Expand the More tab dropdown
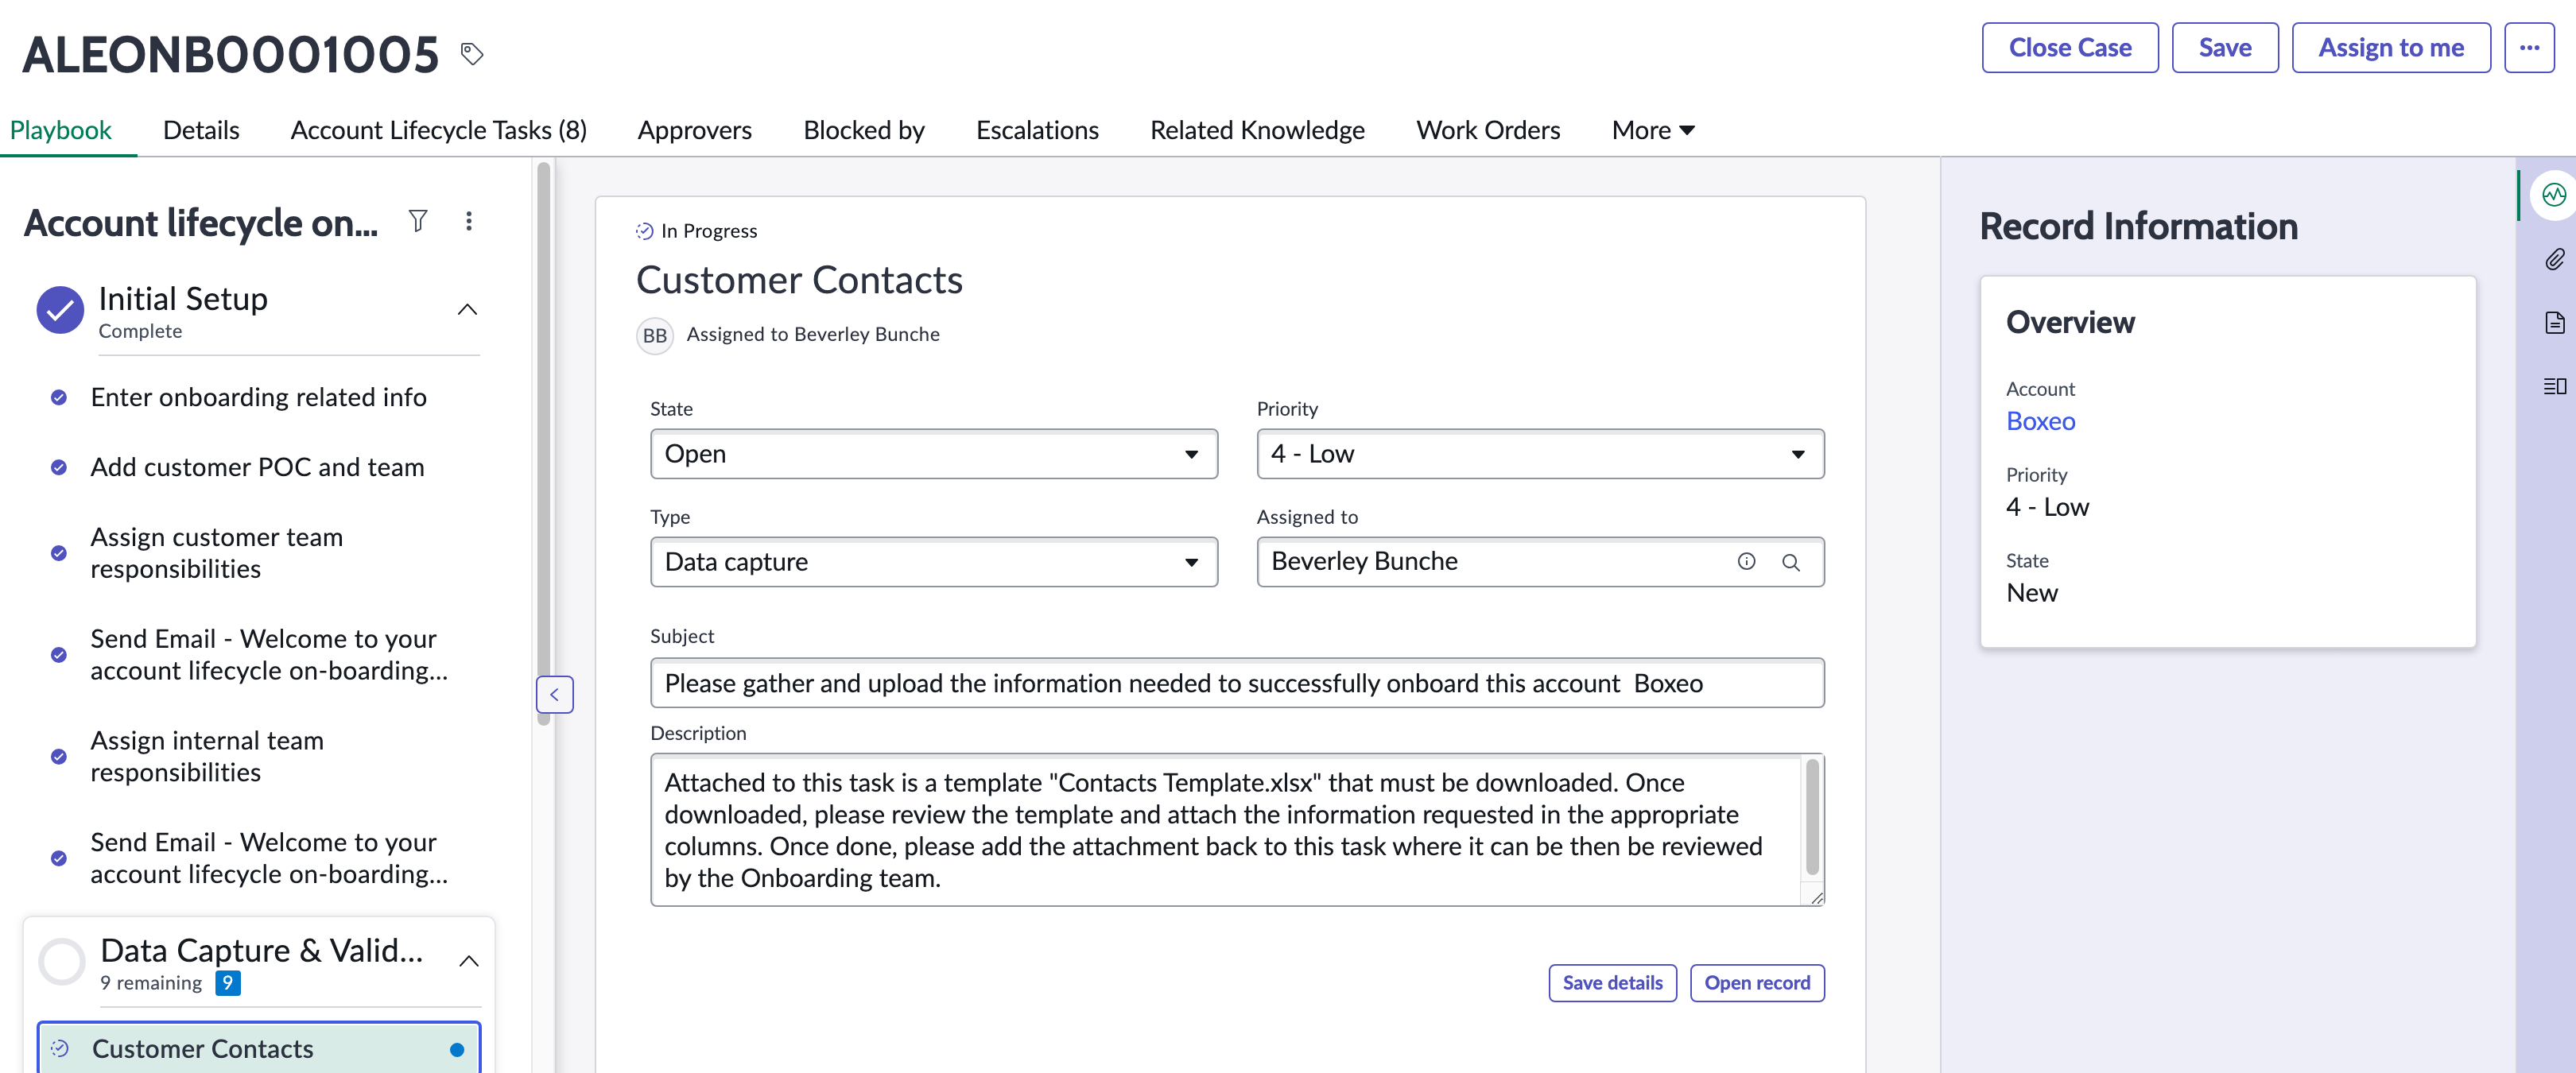The image size is (2576, 1073). point(1653,130)
